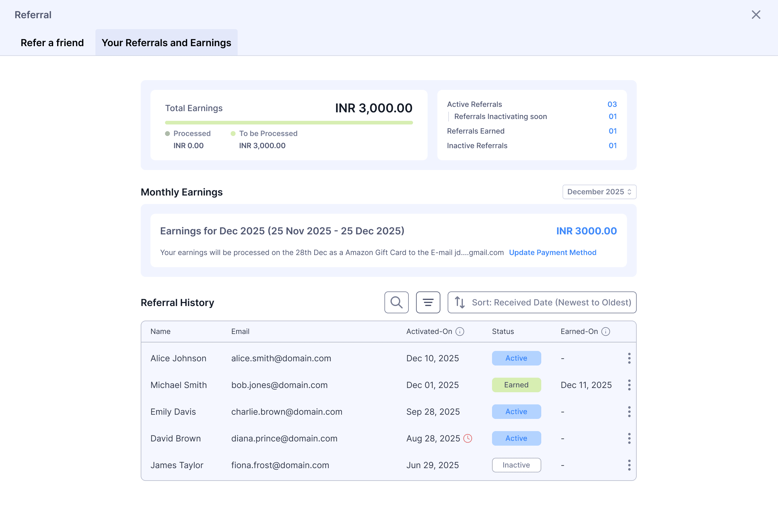Viewport: 778px width, 507px height.
Task: Close the Referral dialog
Action: (x=756, y=15)
